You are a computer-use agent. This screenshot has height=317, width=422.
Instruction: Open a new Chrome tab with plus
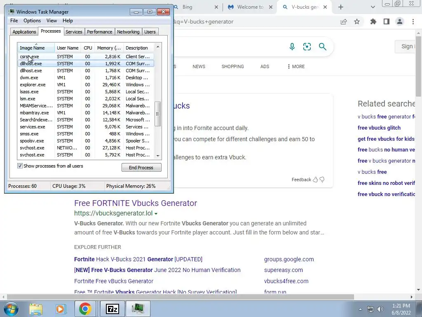pos(341,7)
